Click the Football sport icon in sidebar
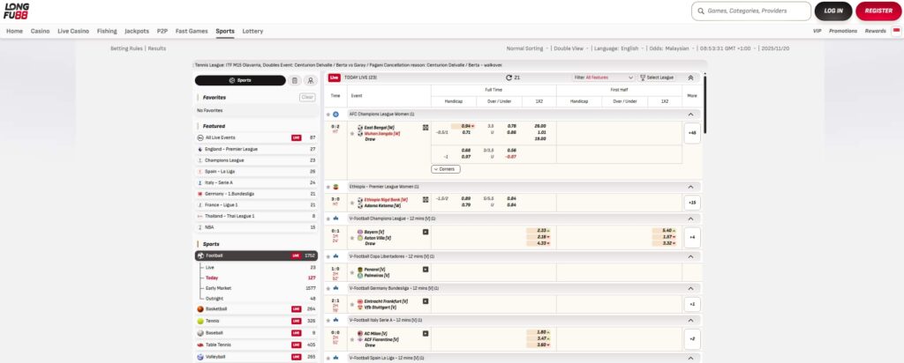 pyautogui.click(x=200, y=256)
